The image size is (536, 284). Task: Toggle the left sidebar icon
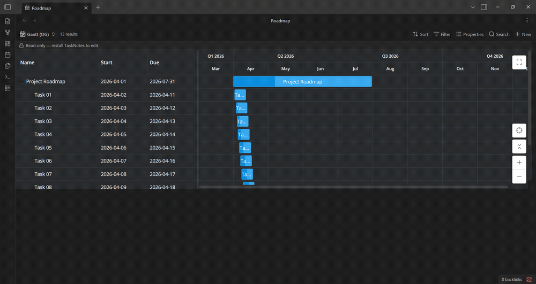(x=8, y=7)
